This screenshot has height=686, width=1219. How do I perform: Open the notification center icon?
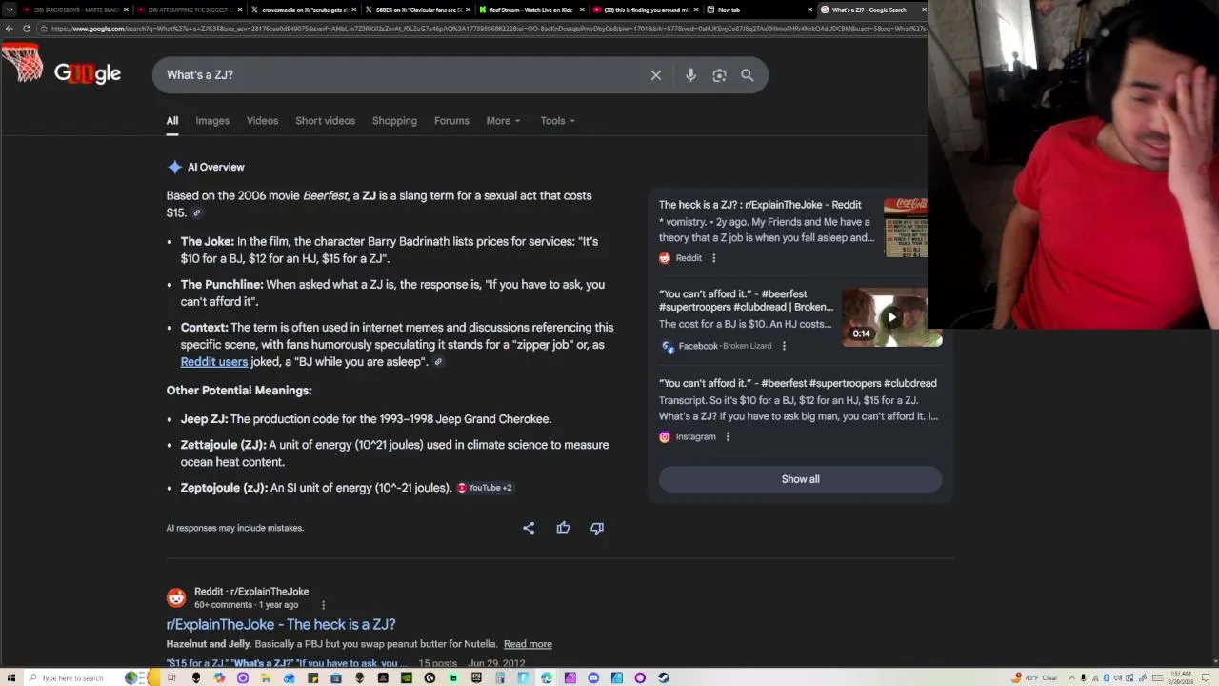[x=1206, y=677]
